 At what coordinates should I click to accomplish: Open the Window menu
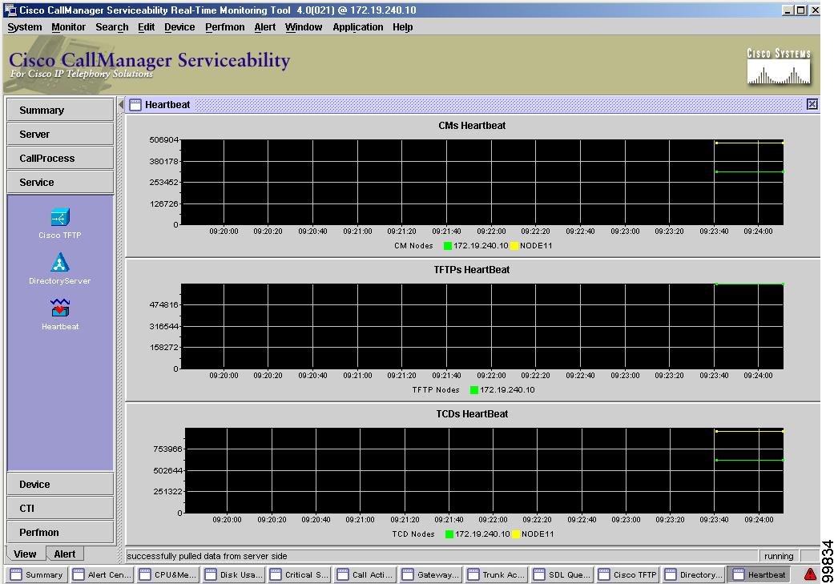click(x=304, y=27)
